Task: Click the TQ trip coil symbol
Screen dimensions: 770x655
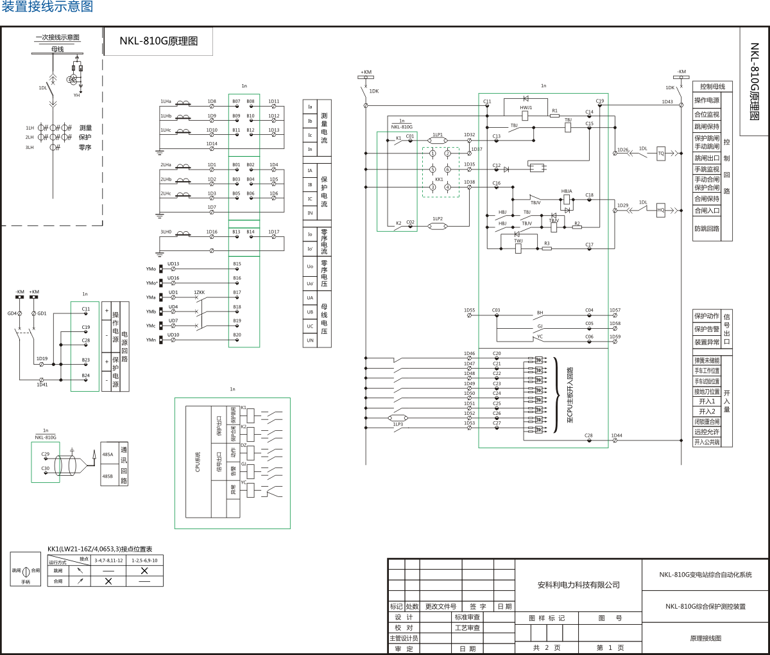Action: tap(661, 153)
